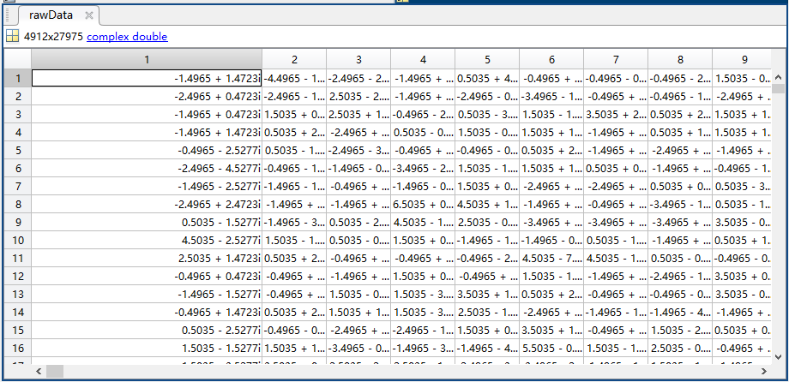
Task: Select the horizontal scrollbar thumb
Action: 55,372
